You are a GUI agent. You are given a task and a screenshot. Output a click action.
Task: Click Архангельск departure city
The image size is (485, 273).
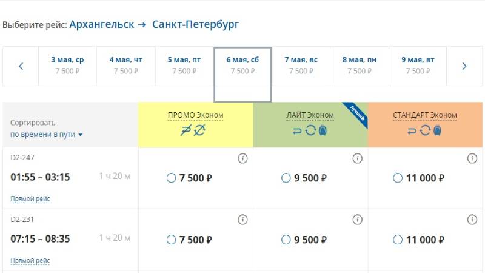(x=102, y=24)
